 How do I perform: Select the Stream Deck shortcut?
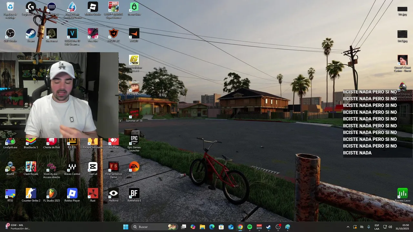[52, 9]
